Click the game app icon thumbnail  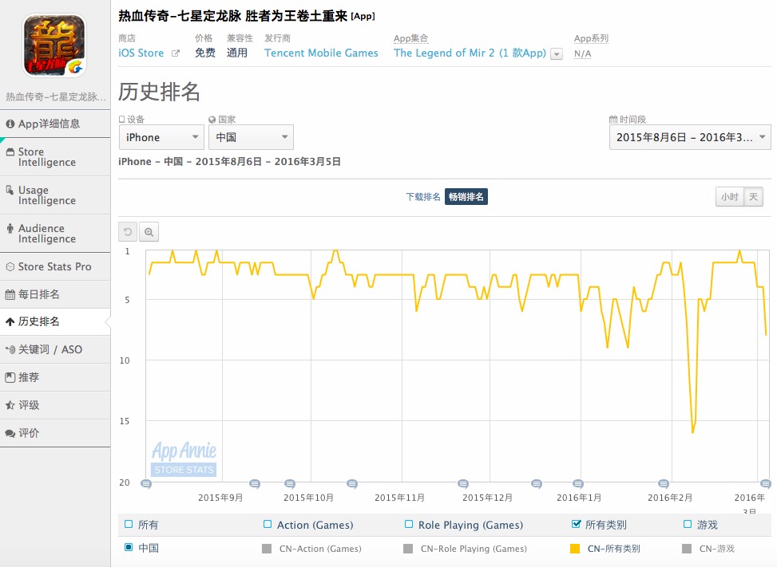[x=54, y=45]
